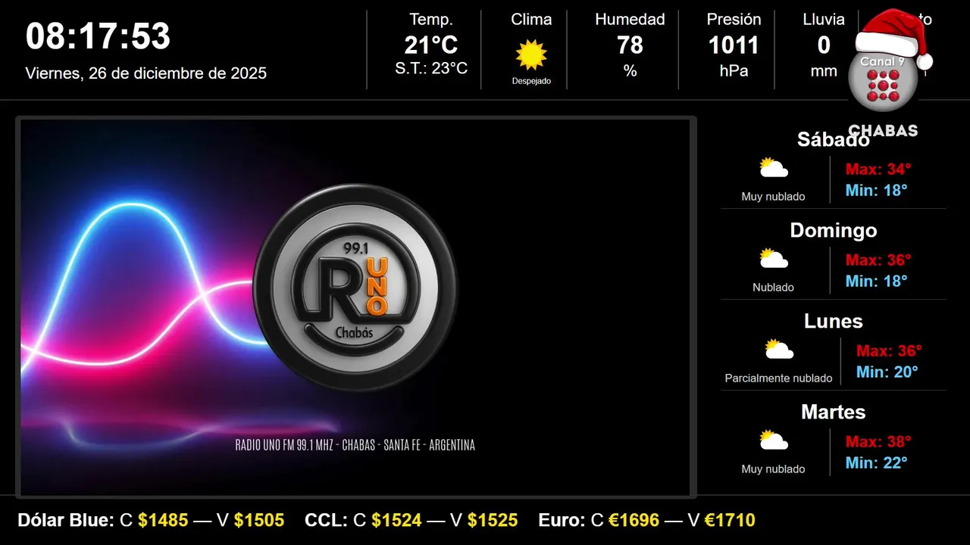The image size is (970, 545).
Task: Click the Sábado forecast heading
Action: (x=834, y=139)
